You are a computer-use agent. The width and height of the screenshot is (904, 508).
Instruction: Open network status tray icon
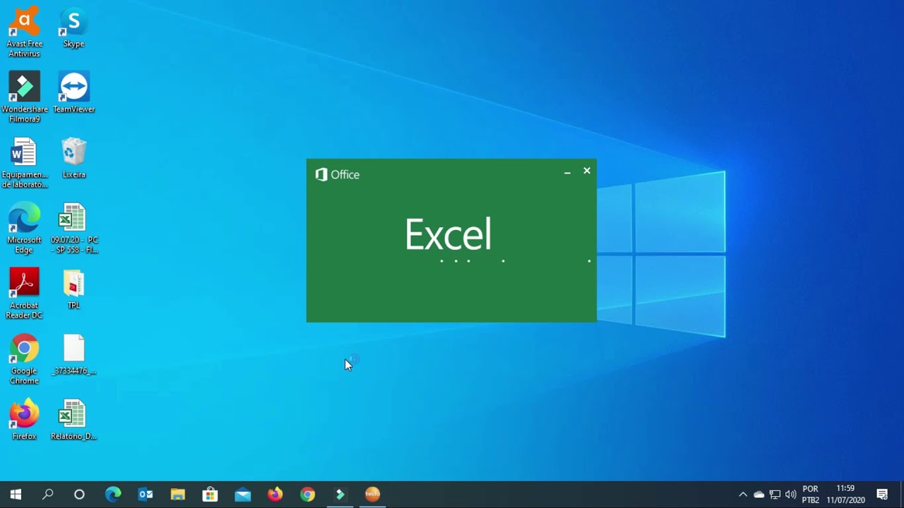(775, 495)
